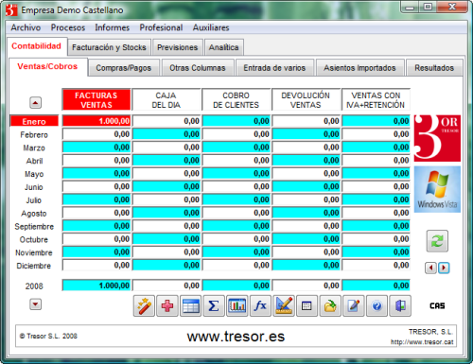Image resolution: width=473 pixels, height=364 pixels.
Task: Select the Facturación y Stocks tab
Action: [x=109, y=47]
